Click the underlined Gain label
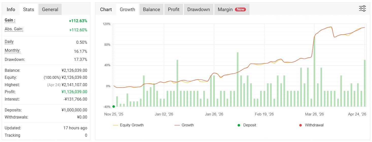Viewport: 372px width, 142px height. coord(10,20)
